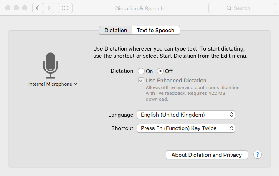Image resolution: width=279 pixels, height=176 pixels.
Task: Click the red close window button
Action: (8, 8)
